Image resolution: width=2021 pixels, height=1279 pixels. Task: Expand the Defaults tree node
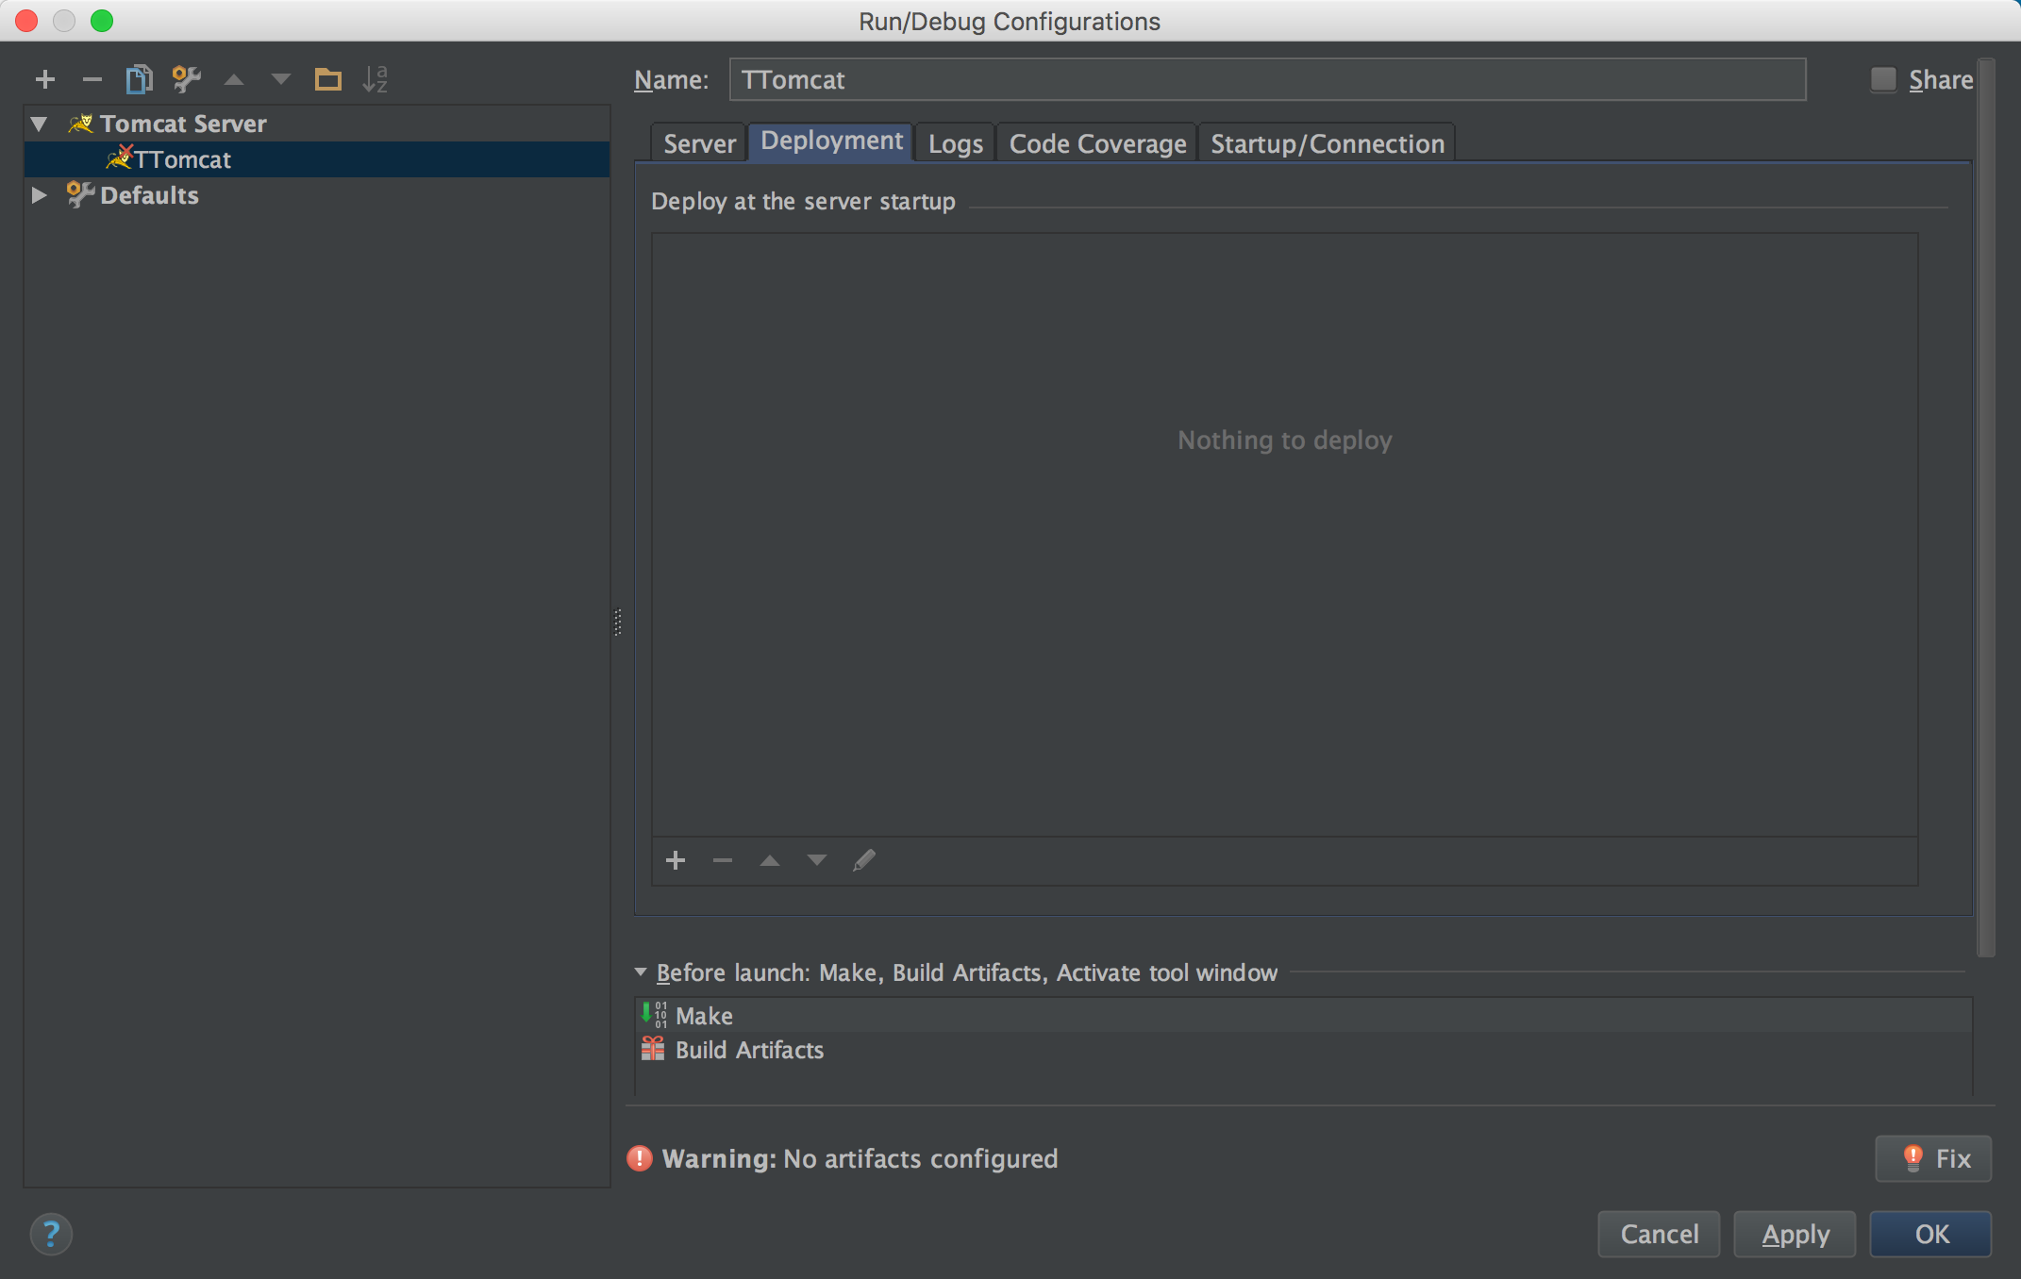point(38,195)
